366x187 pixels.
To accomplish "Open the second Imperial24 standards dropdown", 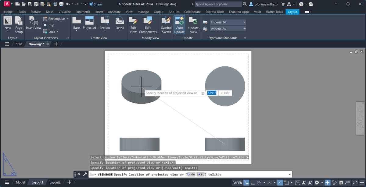I will pyautogui.click(x=227, y=29).
